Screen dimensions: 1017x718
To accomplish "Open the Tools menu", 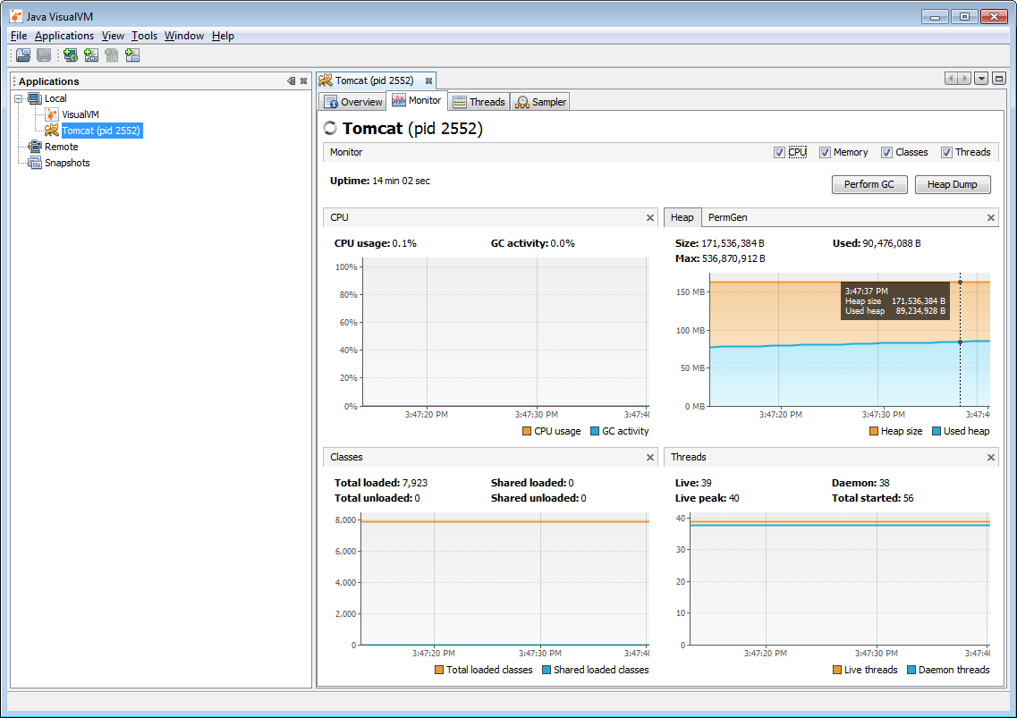I will [144, 36].
